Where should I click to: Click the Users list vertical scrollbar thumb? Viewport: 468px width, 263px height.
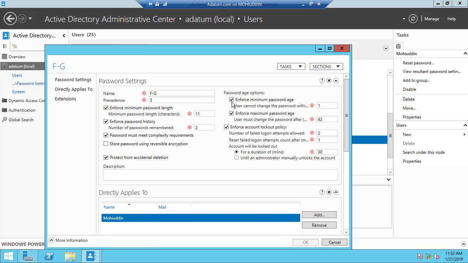390,136
